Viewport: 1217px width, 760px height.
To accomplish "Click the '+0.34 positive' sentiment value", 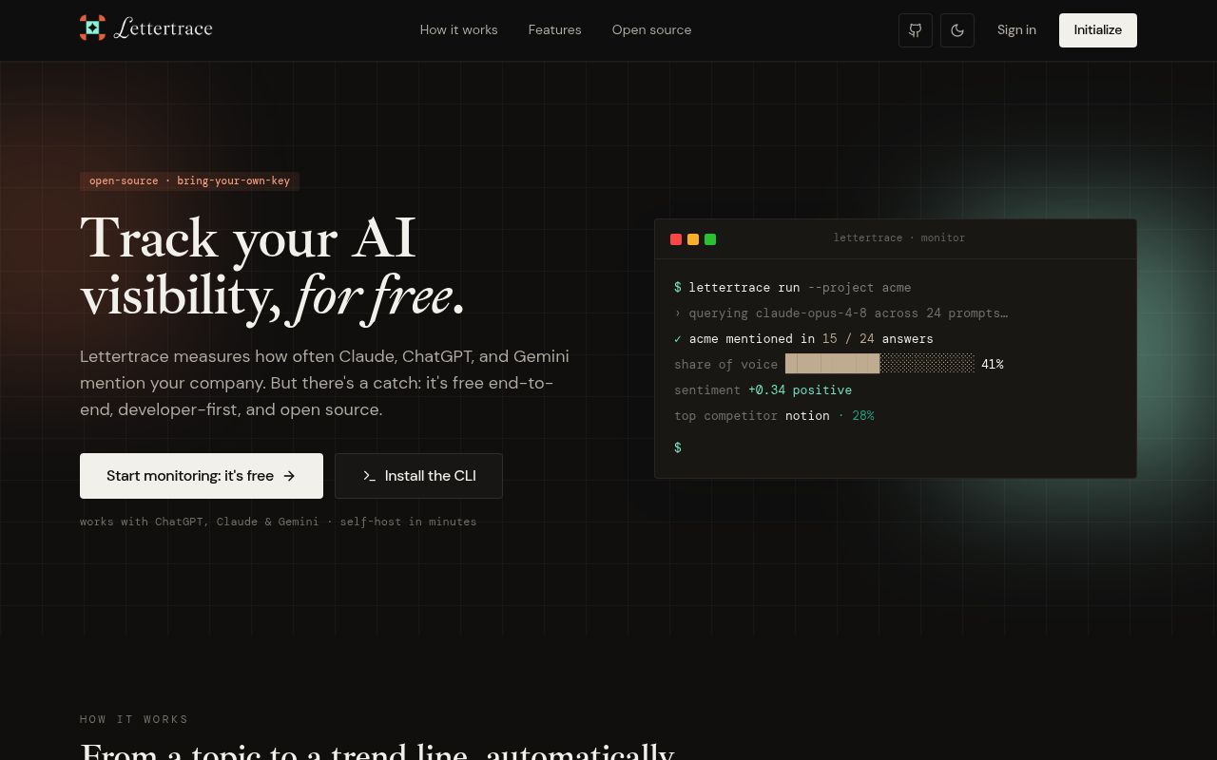I will pos(800,389).
